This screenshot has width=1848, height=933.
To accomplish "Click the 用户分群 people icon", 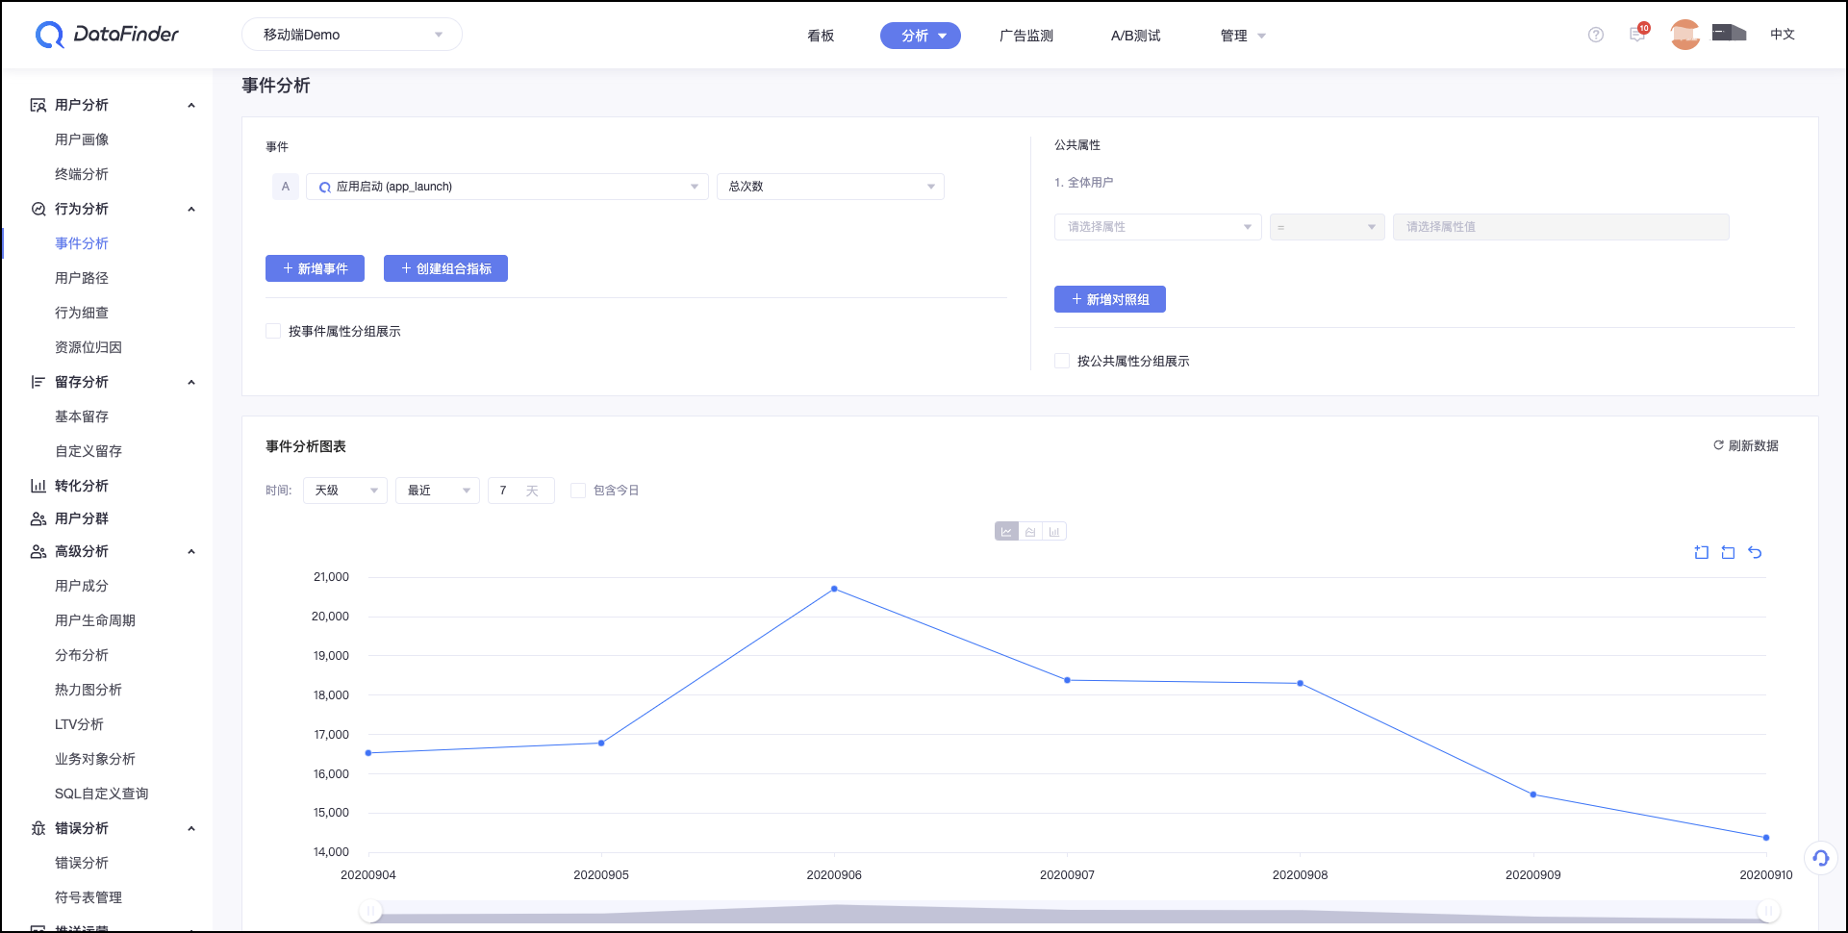I will pos(38,518).
